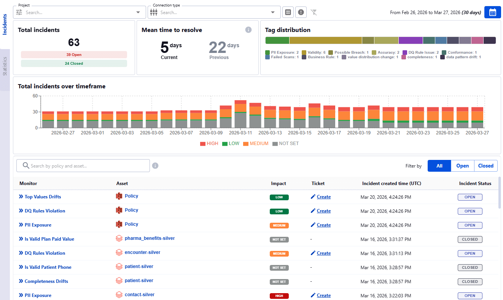The height and width of the screenshot is (300, 503).
Task: Clear filters using the crossed-out filter icon
Action: pos(314,12)
